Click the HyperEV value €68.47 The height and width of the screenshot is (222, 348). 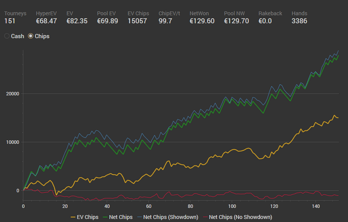(x=46, y=21)
